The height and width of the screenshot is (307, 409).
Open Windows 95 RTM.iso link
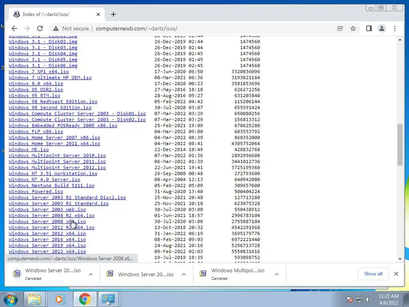pyautogui.click(x=34, y=96)
